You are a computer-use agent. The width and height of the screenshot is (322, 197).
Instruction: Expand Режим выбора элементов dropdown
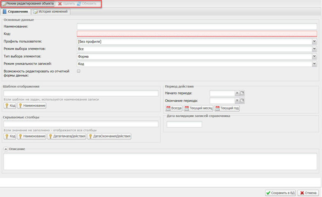314,49
